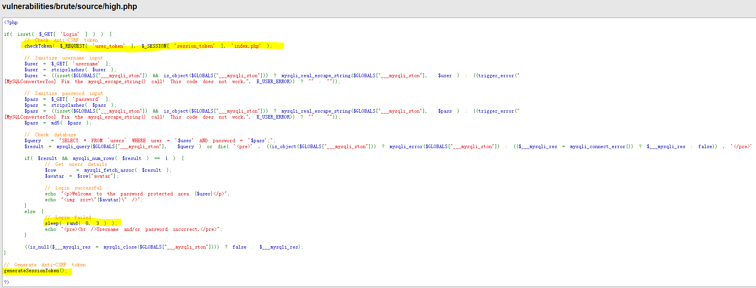The height and width of the screenshot is (288, 756).
Task: Click the '// Login successful' comment
Action: click(x=73, y=188)
